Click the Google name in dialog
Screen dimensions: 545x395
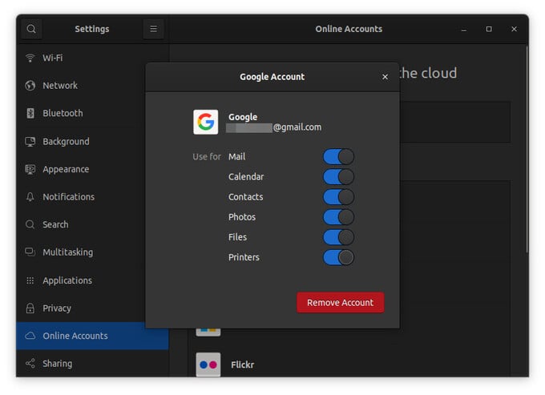243,117
